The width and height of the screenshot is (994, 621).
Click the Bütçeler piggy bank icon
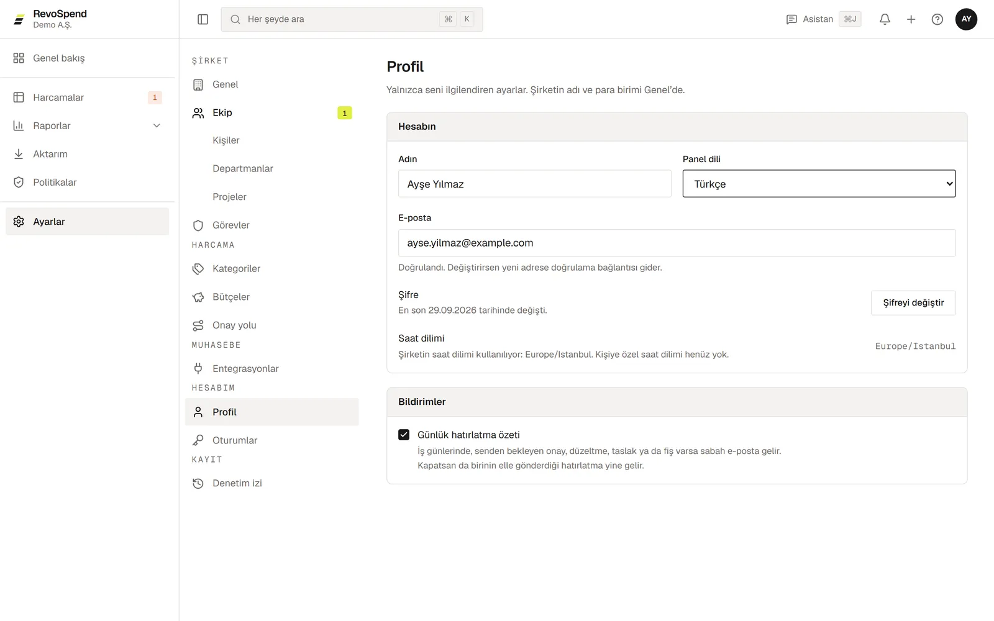point(198,297)
